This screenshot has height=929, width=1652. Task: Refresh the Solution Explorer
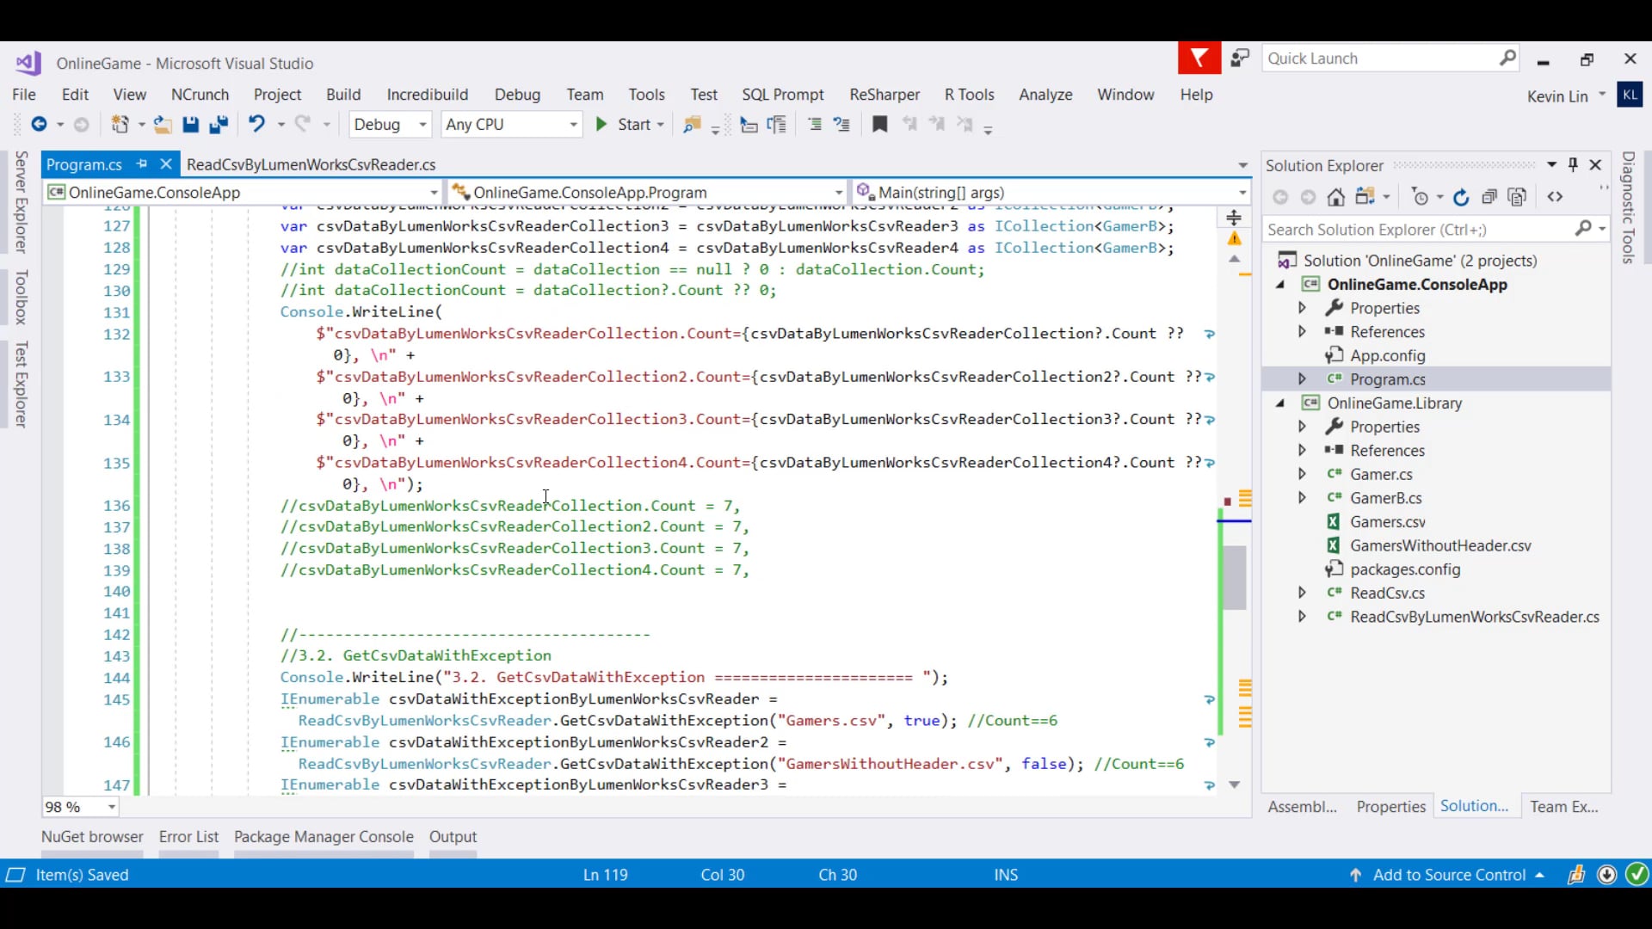click(1461, 197)
